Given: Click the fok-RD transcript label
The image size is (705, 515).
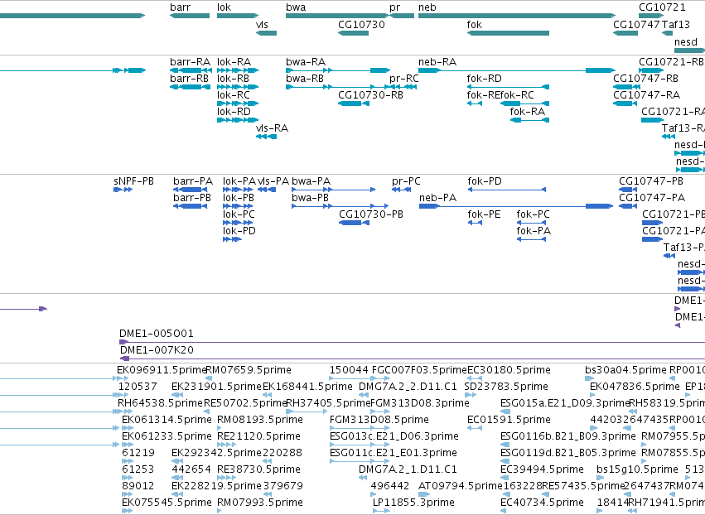Looking at the screenshot, I should coord(485,78).
